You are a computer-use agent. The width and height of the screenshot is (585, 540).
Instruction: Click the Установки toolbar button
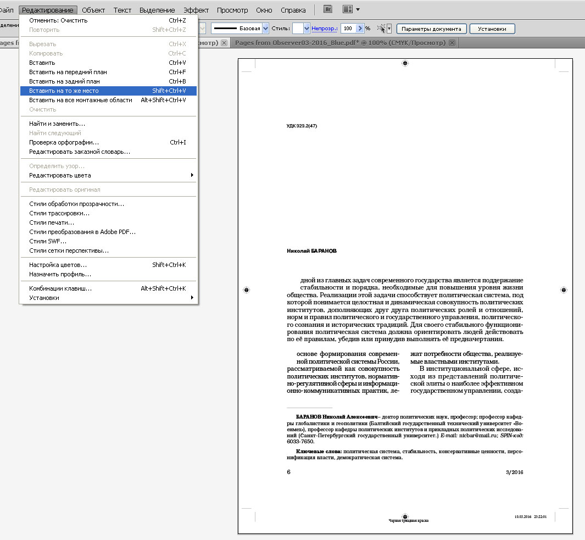492,29
